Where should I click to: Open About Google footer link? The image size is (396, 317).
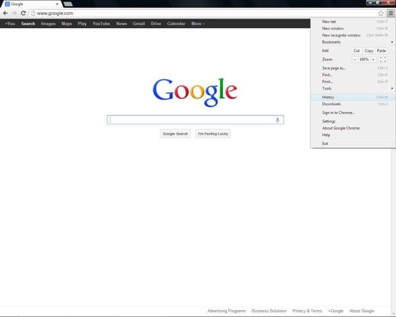[361, 311]
